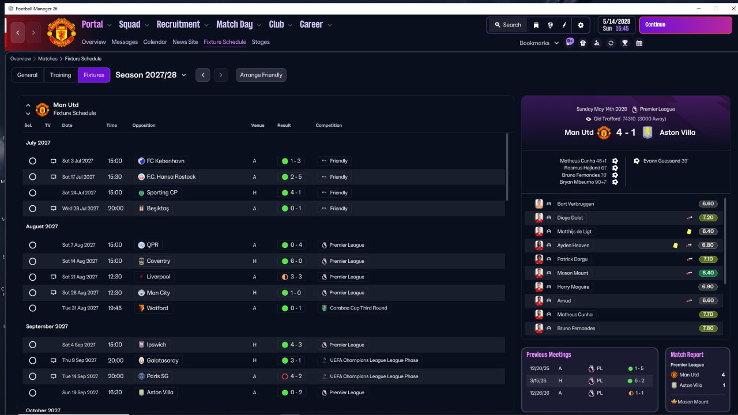
Task: Open the Career dropdown menu
Action: [x=315, y=24]
